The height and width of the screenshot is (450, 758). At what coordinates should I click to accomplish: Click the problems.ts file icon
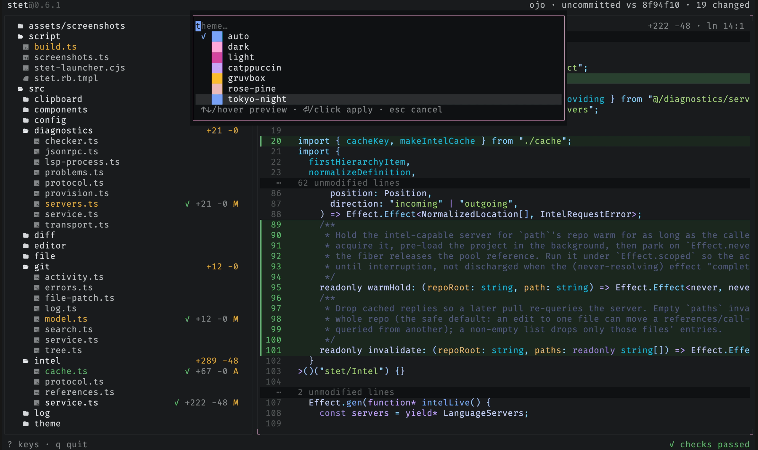[37, 173]
